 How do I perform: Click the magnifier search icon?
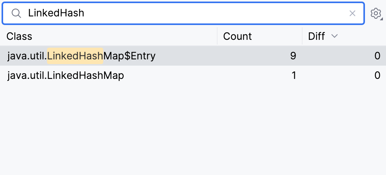point(16,13)
